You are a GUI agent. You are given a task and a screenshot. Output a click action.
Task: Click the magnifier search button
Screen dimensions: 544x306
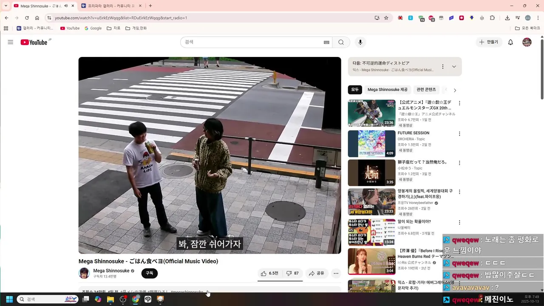[x=341, y=42]
